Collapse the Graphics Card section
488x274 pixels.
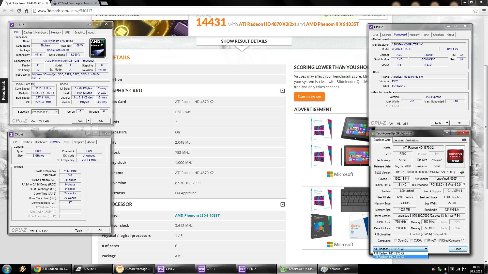click(282, 91)
